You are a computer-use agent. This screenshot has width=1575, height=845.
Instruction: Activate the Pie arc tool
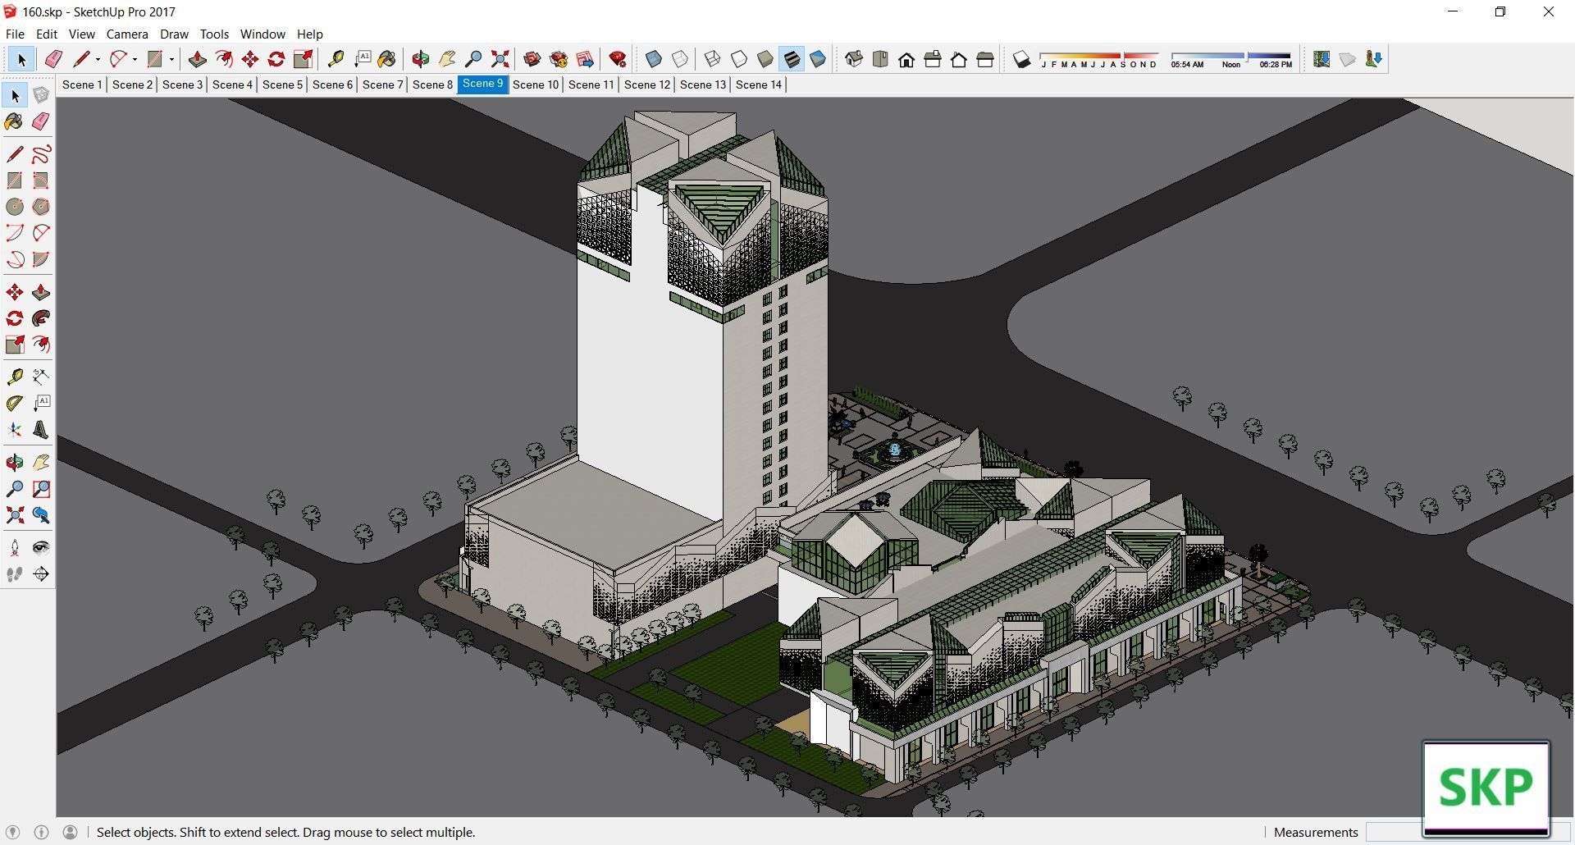coord(41,259)
